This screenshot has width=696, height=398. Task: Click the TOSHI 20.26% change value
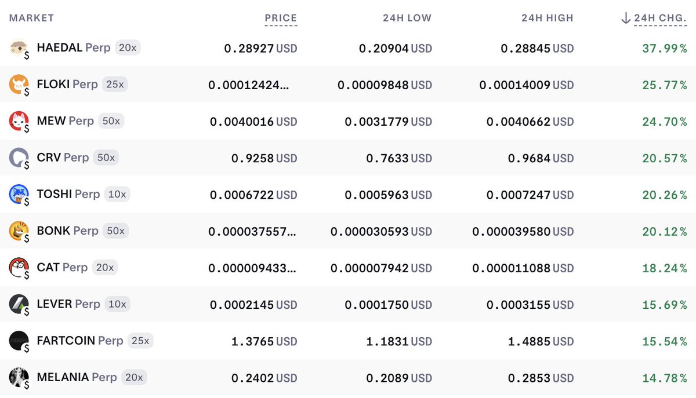[665, 195]
